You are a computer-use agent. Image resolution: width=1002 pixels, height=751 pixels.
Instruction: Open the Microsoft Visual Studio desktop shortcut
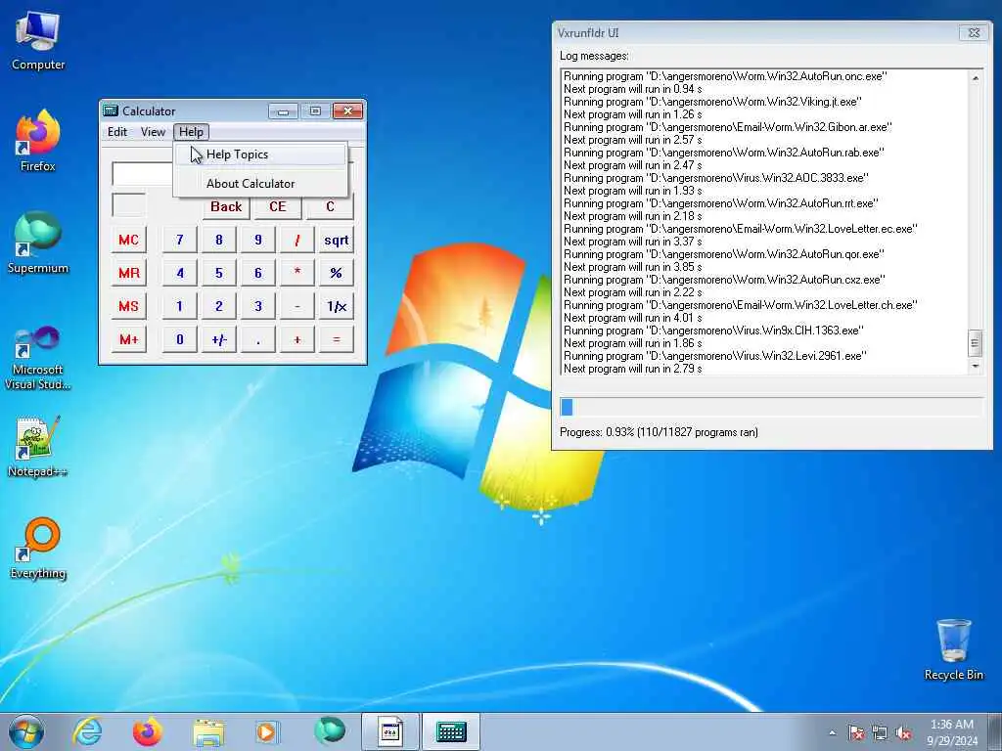click(38, 358)
